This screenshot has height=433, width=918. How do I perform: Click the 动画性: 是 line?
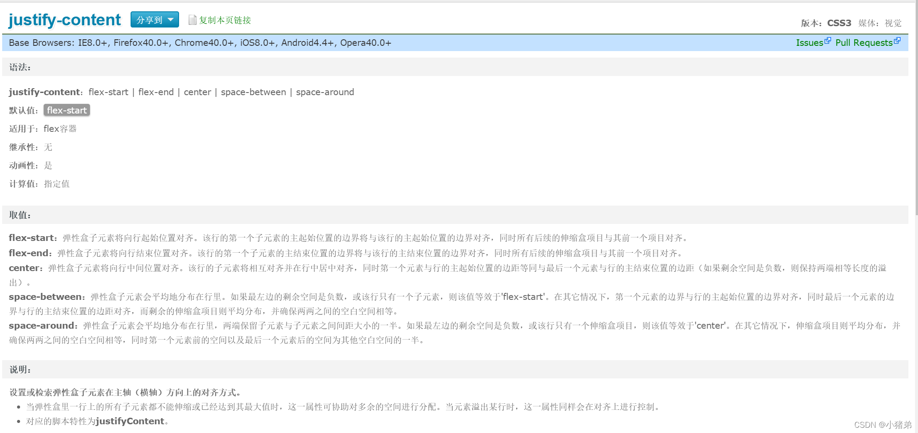click(31, 165)
